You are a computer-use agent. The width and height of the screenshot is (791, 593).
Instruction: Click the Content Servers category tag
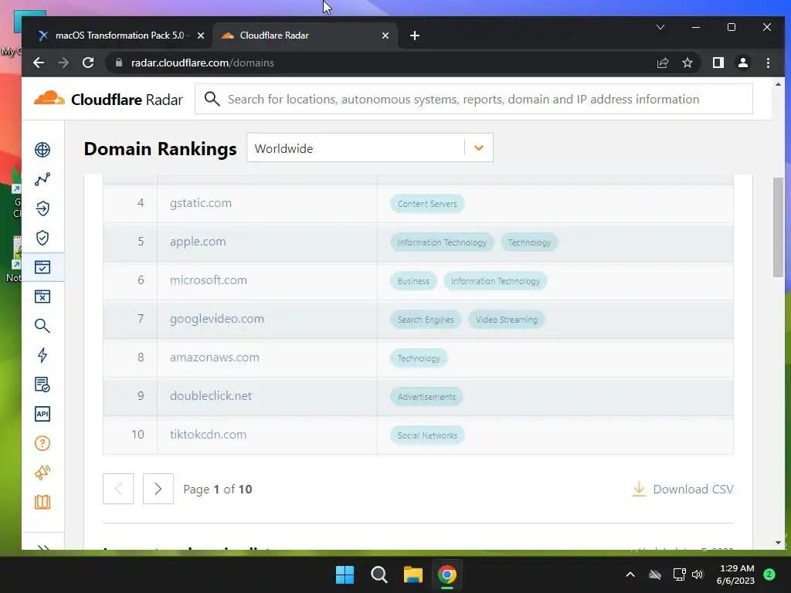[426, 204]
